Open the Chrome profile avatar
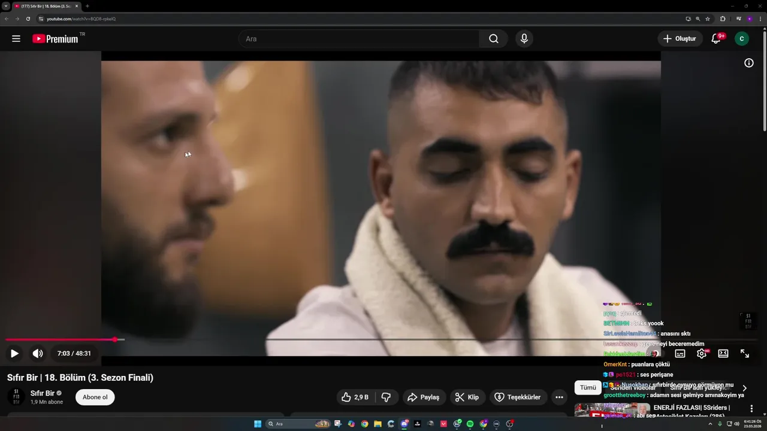Image resolution: width=767 pixels, height=431 pixels. pyautogui.click(x=749, y=19)
